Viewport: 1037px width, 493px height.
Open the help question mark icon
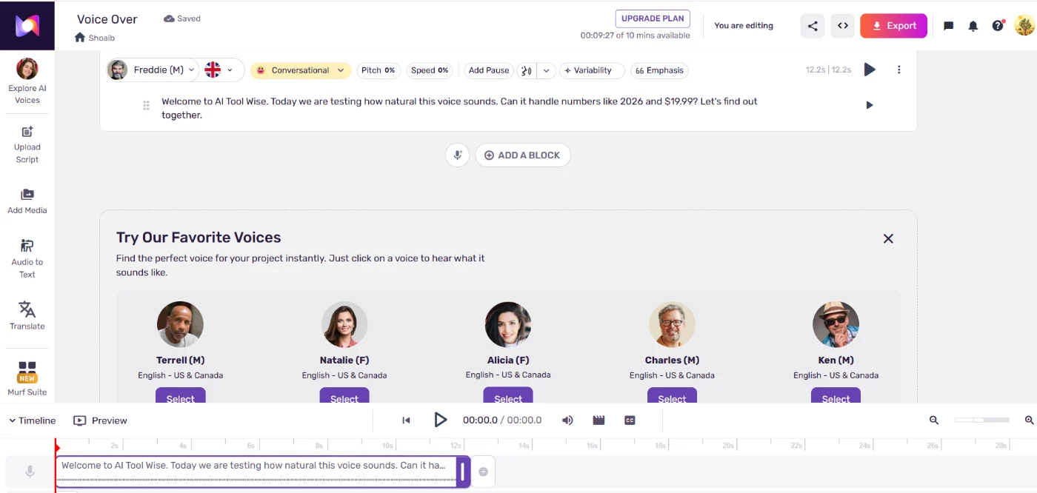coord(998,26)
